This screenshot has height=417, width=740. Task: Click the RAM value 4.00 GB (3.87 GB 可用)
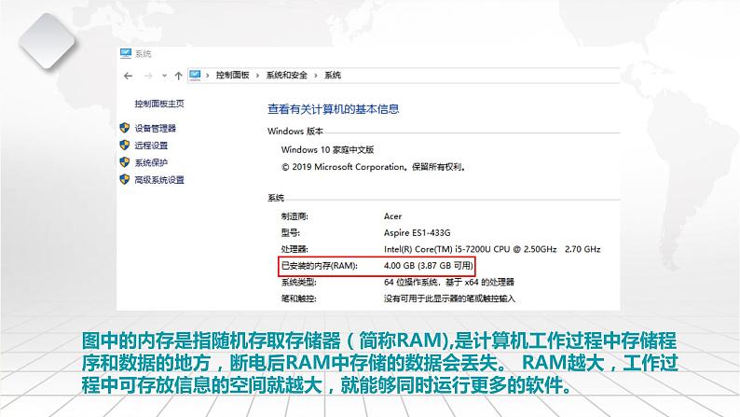point(429,266)
